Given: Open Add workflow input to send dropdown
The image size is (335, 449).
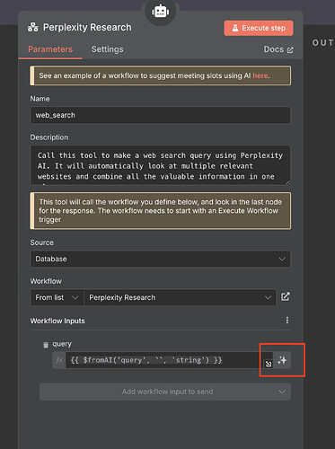Looking at the screenshot, I should tap(165, 392).
